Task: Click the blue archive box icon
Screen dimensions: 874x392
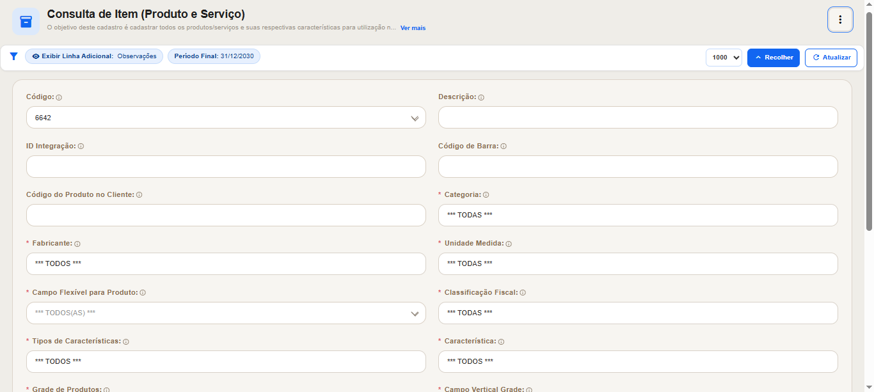Action: pos(26,22)
